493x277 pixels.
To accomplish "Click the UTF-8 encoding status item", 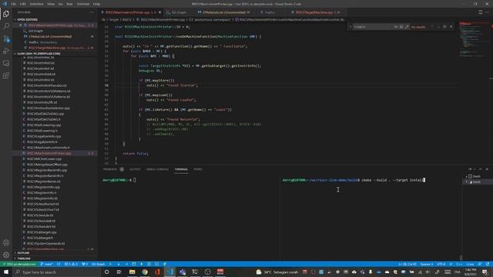I will [441, 264].
